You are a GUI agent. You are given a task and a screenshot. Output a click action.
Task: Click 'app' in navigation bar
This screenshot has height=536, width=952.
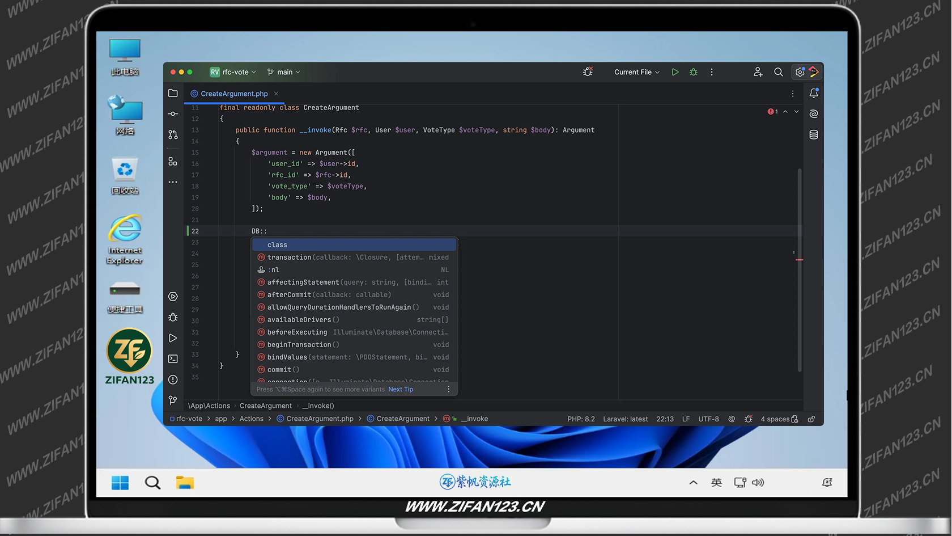(221, 419)
